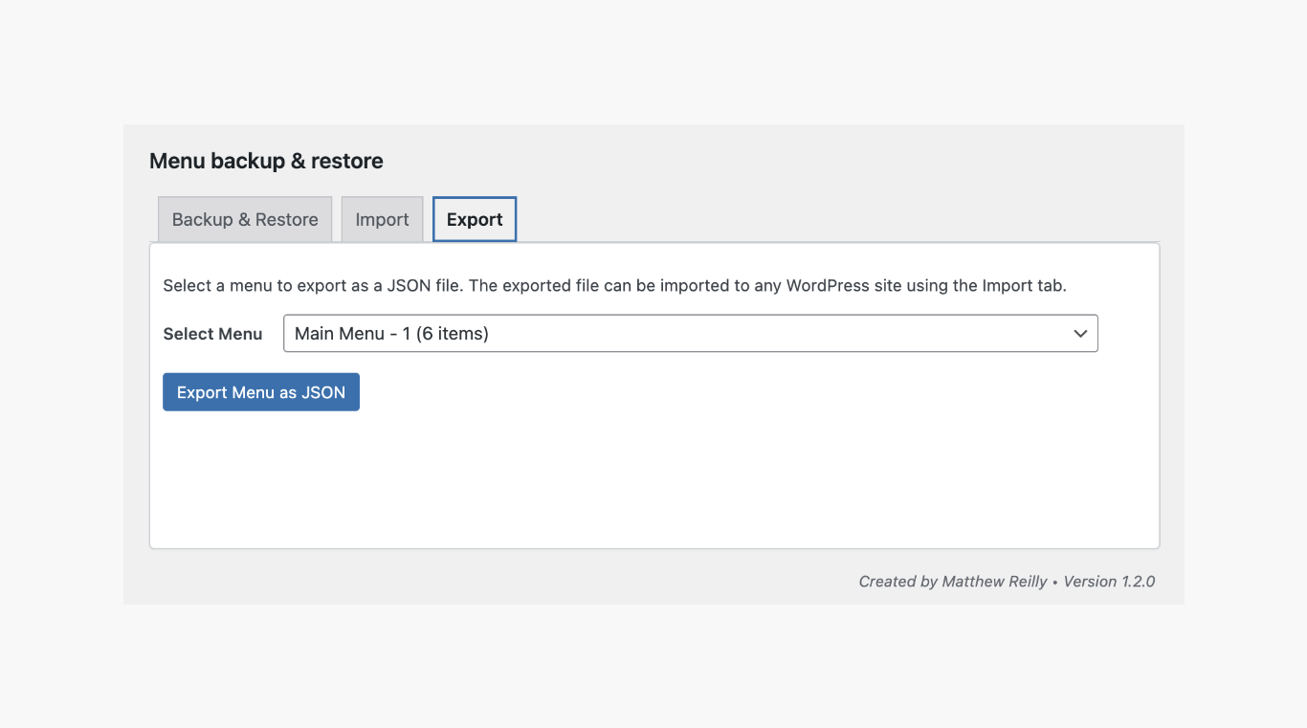Click the '(6 items)' count in the dropdown
This screenshot has width=1307, height=728.
pos(452,334)
